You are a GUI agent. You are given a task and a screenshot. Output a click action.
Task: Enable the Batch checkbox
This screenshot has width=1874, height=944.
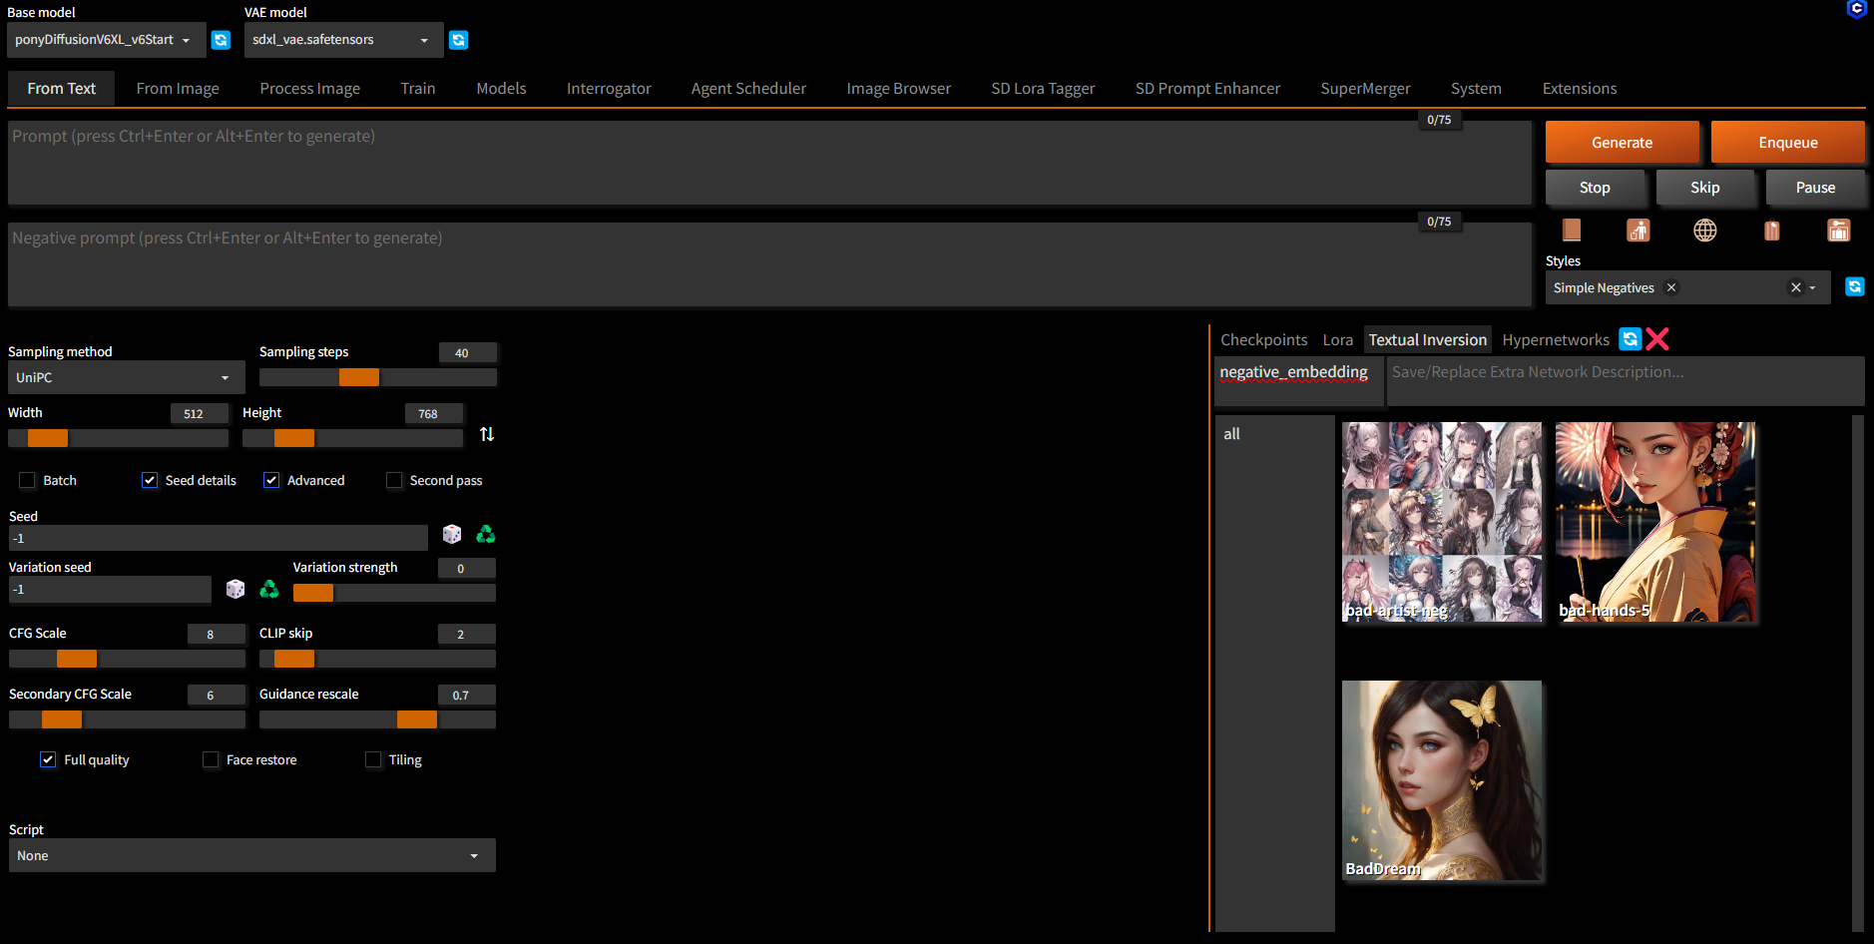coord(27,480)
